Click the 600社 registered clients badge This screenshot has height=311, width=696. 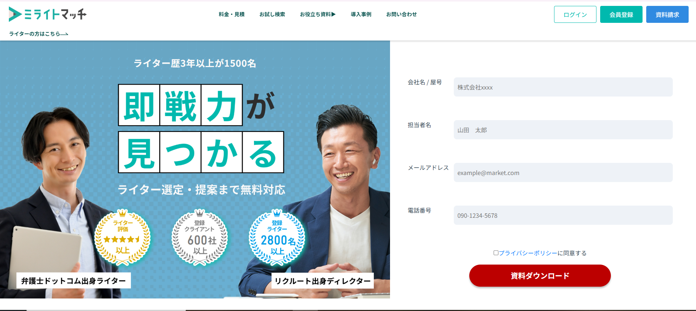coord(199,238)
